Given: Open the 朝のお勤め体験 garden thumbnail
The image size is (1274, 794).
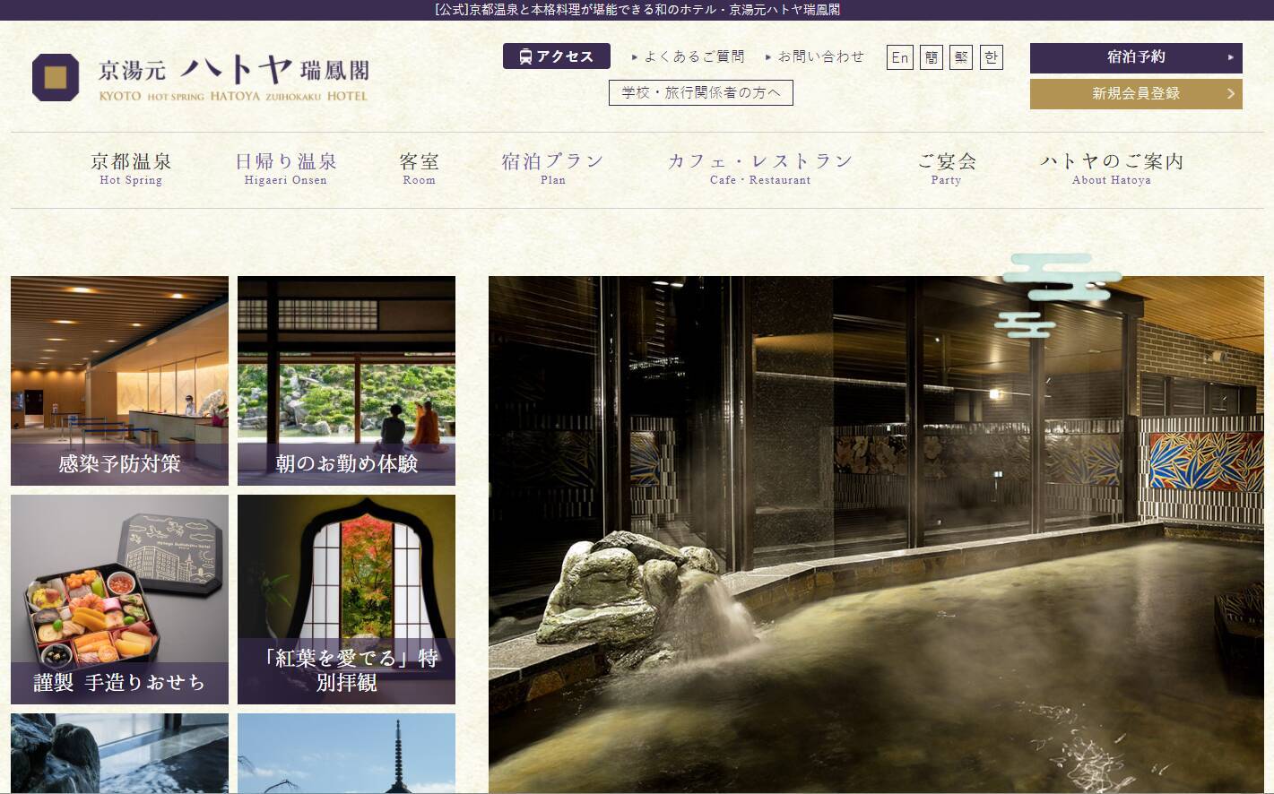Looking at the screenshot, I should [x=346, y=381].
